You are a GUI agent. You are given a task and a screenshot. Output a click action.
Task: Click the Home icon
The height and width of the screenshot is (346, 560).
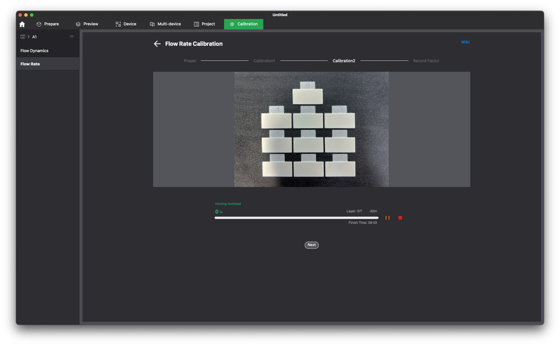tap(22, 24)
